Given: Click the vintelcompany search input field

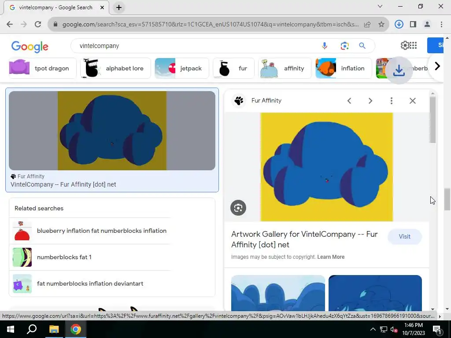Looking at the screenshot, I should point(196,46).
